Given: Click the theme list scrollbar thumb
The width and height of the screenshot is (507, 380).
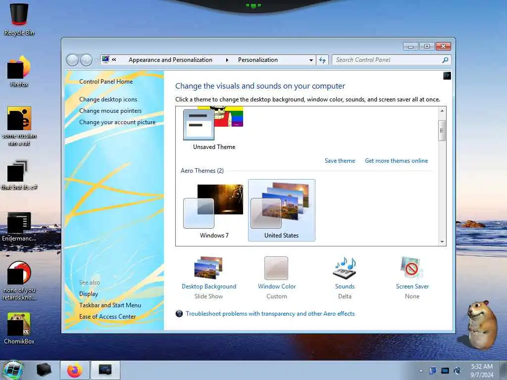Looking at the screenshot, I should (442, 130).
